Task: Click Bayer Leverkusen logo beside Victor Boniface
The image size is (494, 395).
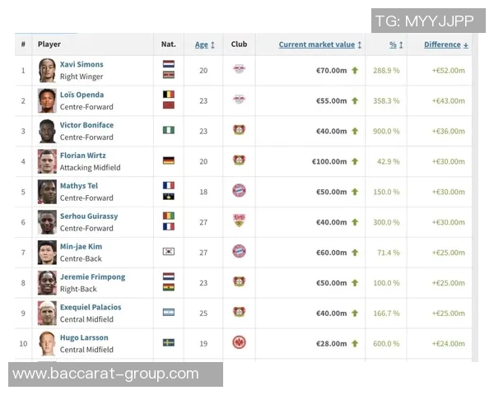Action: click(239, 130)
